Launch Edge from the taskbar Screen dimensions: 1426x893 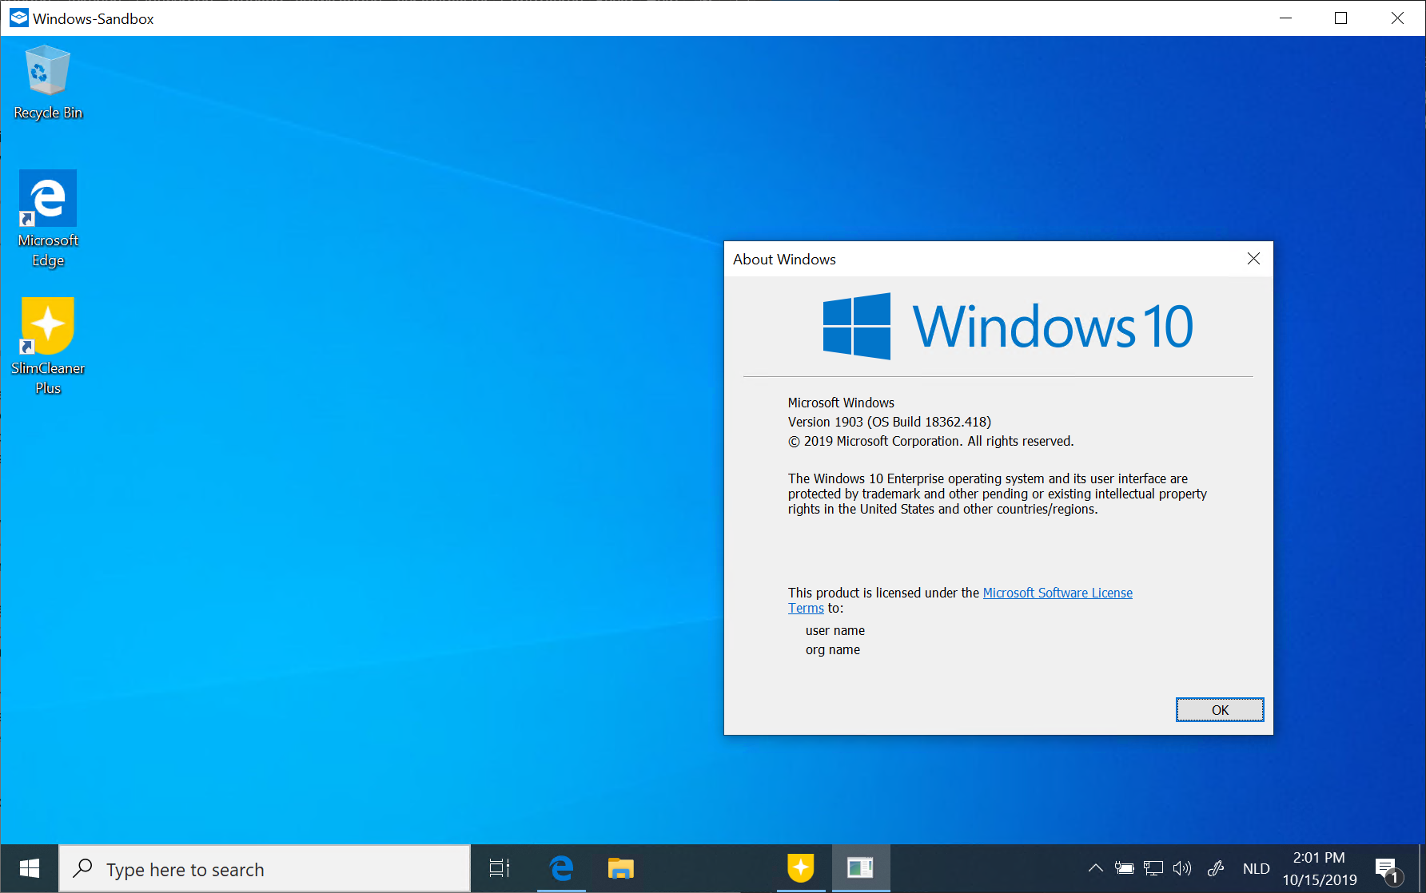562,868
